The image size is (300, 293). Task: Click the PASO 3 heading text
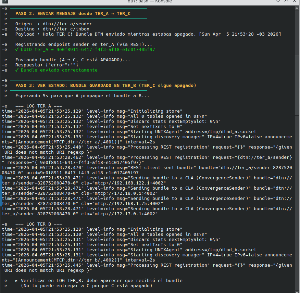point(106,86)
